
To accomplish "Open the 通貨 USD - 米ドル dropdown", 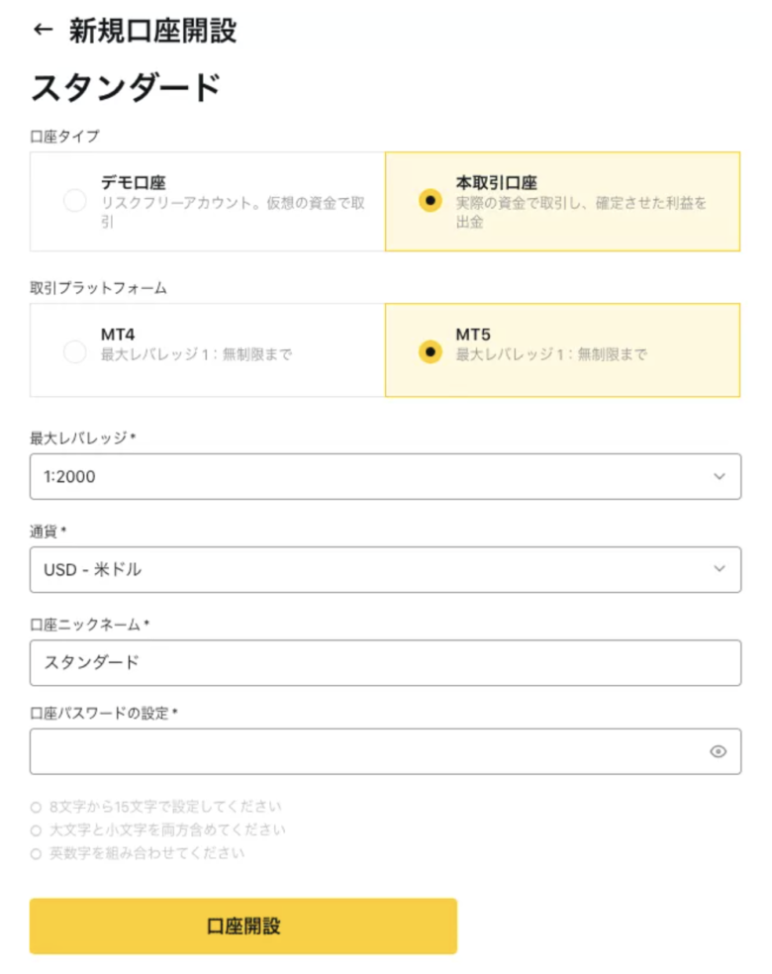I will (x=385, y=569).
